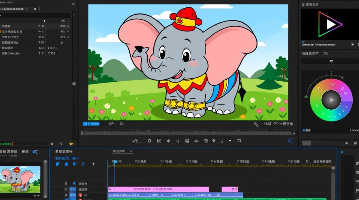
Task: Toggle the red circle on the blue clip track
Action: [80, 195]
